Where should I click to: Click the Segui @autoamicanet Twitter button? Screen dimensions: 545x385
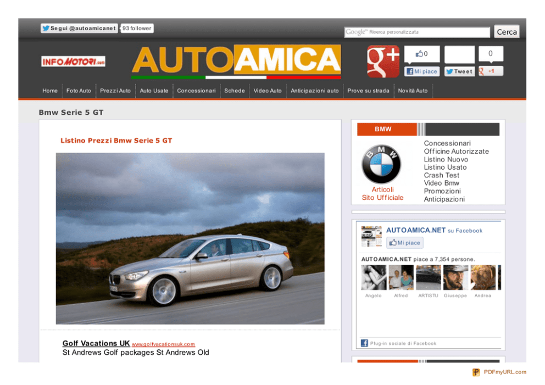click(79, 28)
